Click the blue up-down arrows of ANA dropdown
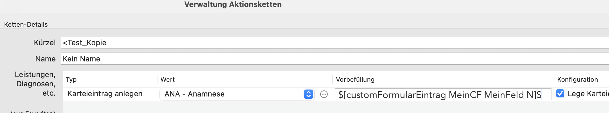 click(308, 94)
